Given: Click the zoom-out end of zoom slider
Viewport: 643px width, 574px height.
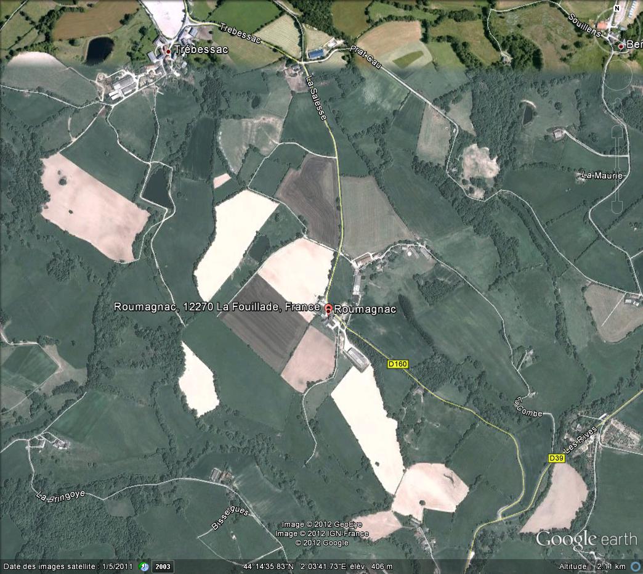Looking at the screenshot, I should (618, 210).
